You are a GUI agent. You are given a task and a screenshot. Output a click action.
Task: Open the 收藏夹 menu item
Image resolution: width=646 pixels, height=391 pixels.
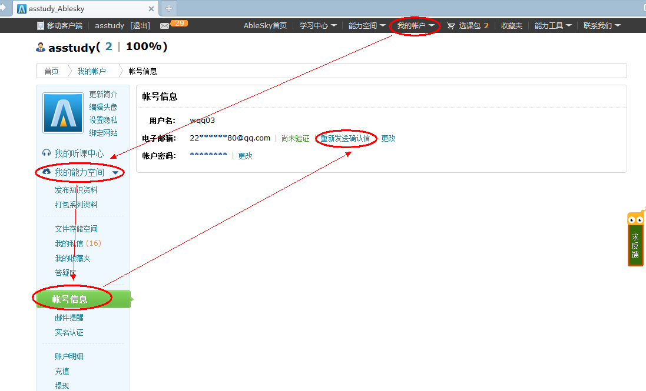coord(512,26)
